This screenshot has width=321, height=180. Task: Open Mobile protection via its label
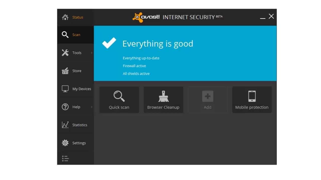252,107
